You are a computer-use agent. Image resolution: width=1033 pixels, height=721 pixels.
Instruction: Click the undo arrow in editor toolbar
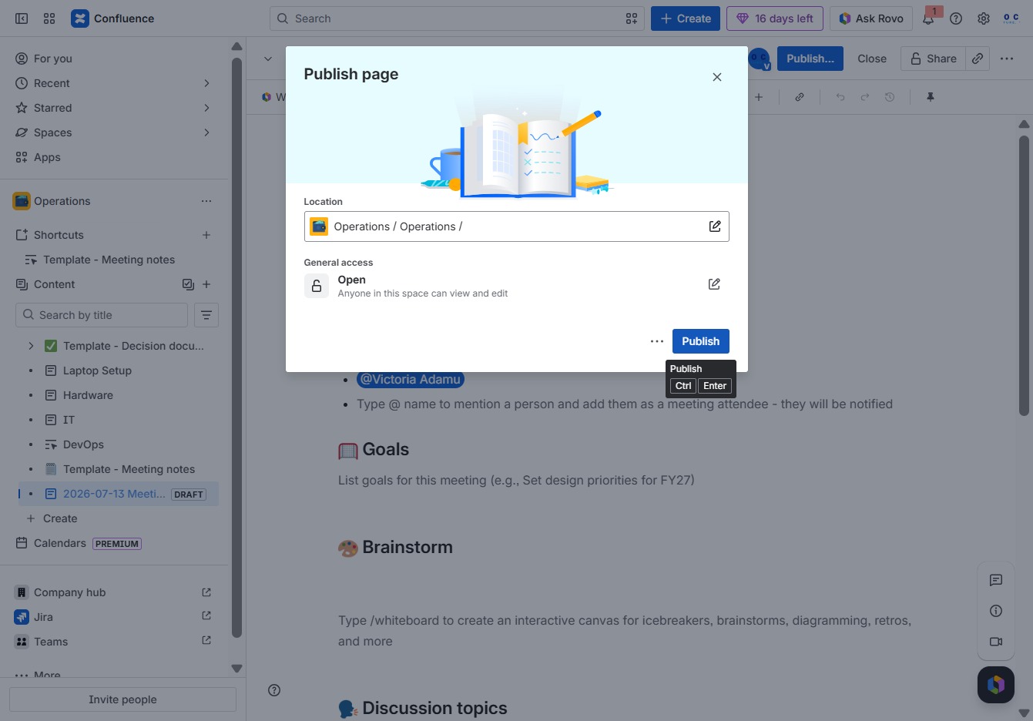coord(840,97)
